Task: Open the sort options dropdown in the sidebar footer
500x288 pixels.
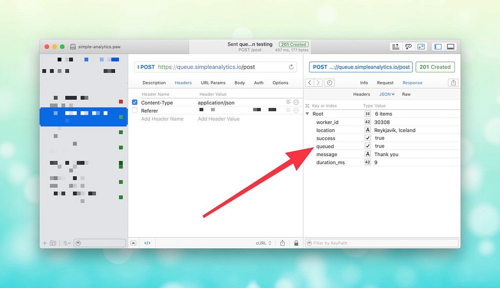Action: [66, 243]
